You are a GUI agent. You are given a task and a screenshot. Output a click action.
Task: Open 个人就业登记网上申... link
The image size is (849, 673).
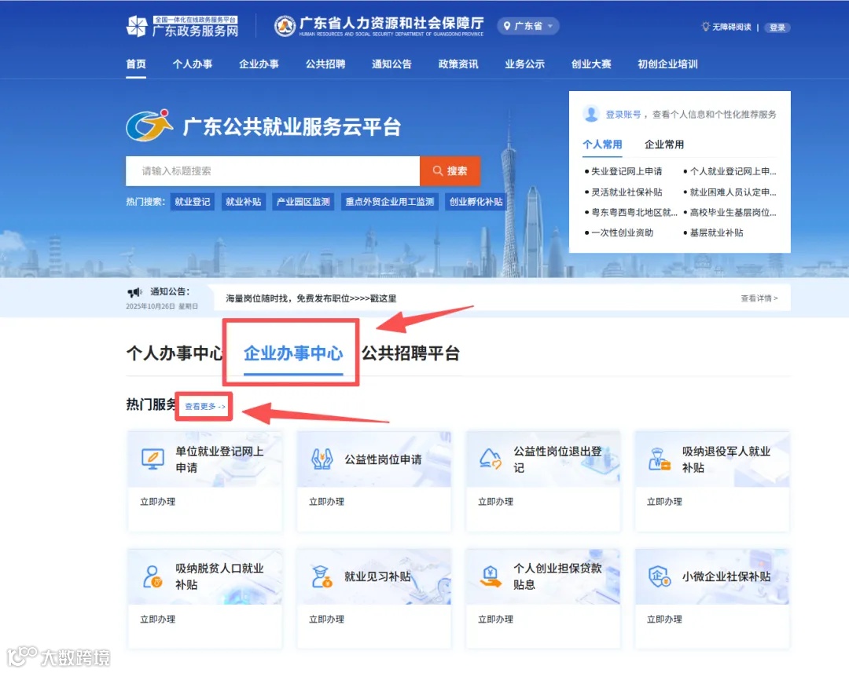coord(733,171)
